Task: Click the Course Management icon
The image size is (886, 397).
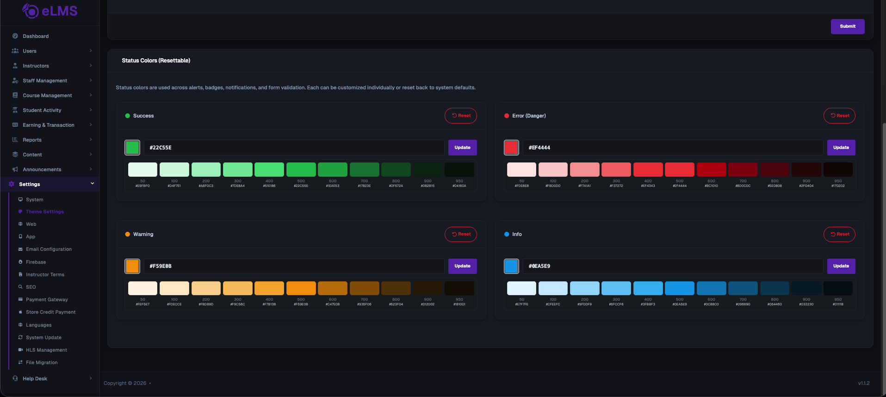Action: coord(15,95)
